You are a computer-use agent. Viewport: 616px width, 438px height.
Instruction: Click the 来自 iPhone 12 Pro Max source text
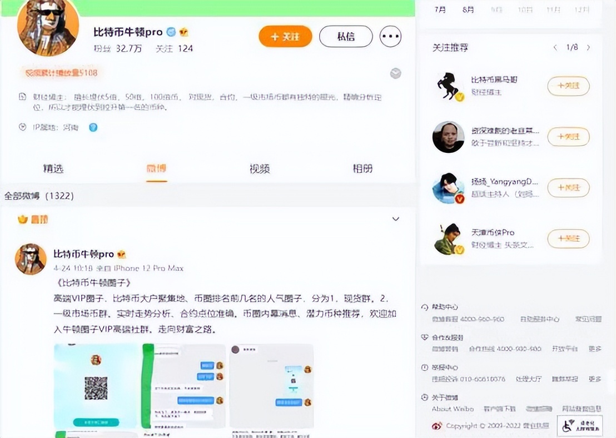140,268
